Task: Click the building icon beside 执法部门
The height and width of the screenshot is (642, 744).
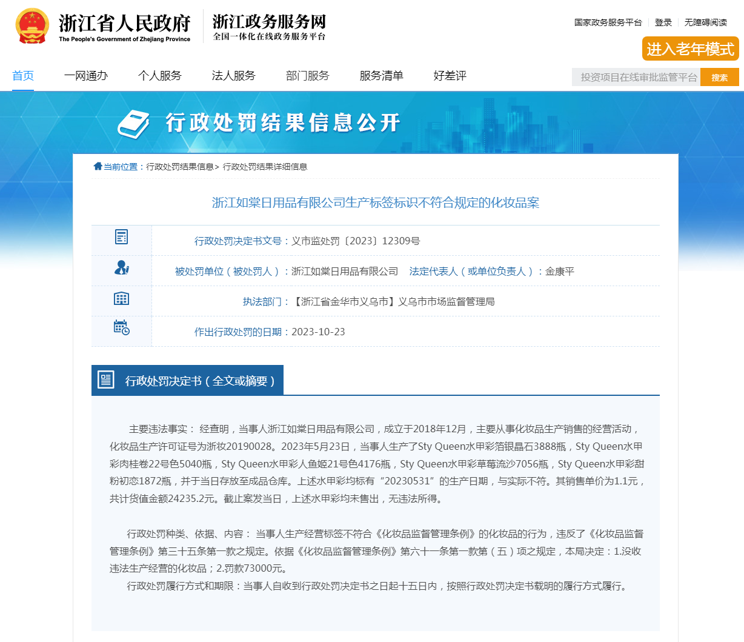Action: coord(121,298)
